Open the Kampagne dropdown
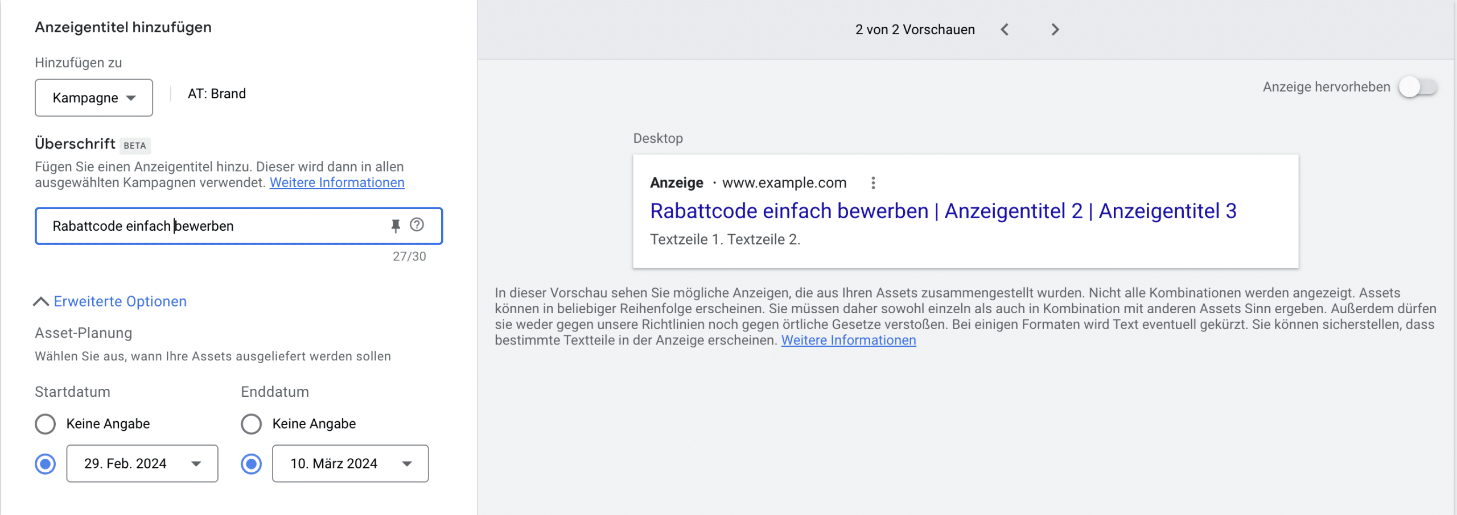This screenshot has height=515, width=1457. tap(93, 97)
